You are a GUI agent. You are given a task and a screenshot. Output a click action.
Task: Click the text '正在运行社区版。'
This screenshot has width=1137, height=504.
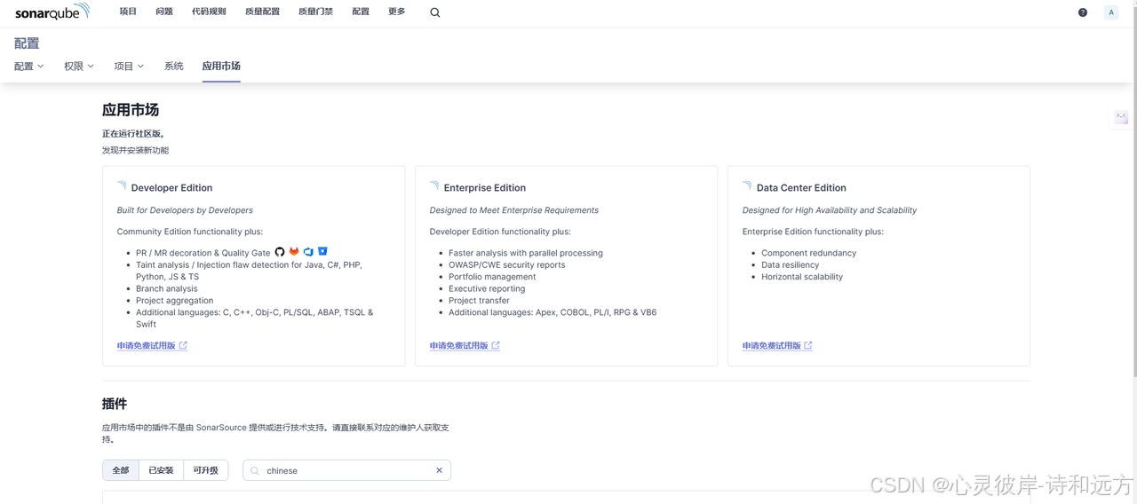[x=134, y=133]
